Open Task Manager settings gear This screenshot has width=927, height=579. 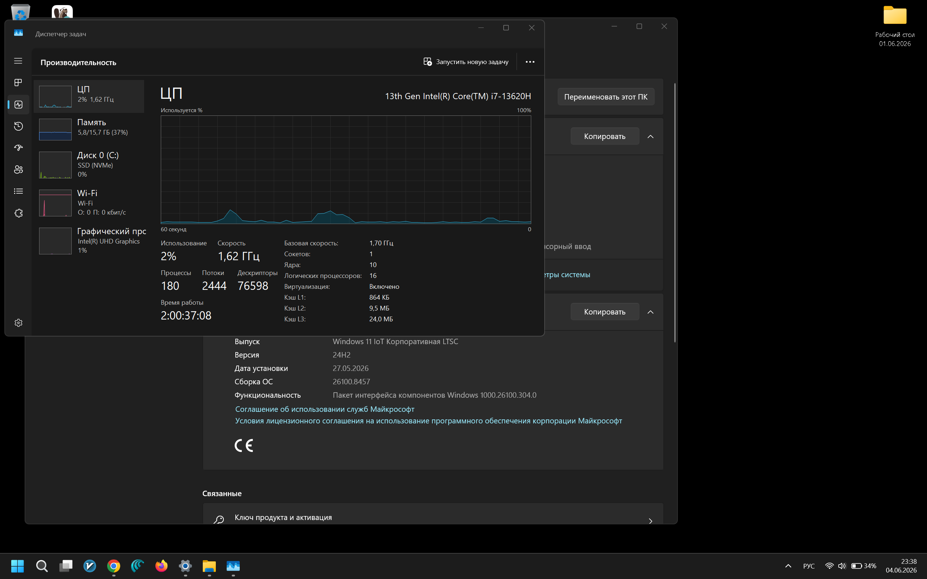(18, 323)
